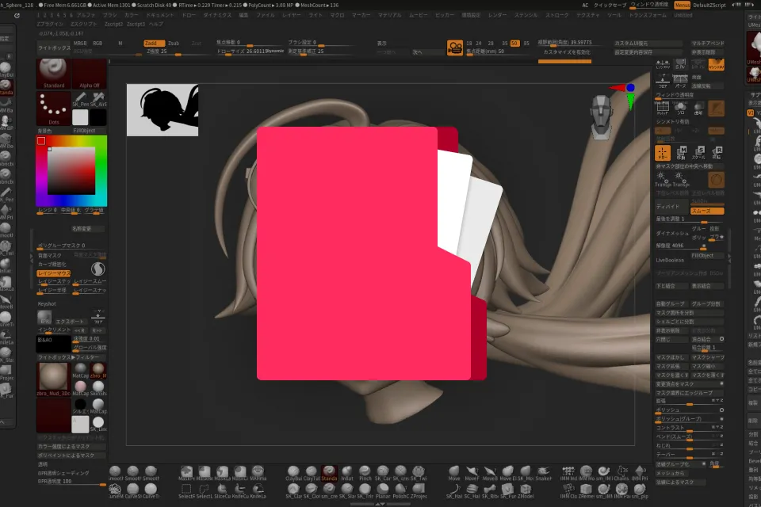Enable Zsub sculpt mode
761x507 pixels.
[x=174, y=44]
